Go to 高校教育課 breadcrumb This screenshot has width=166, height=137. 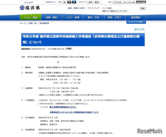pyautogui.click(x=44, y=23)
